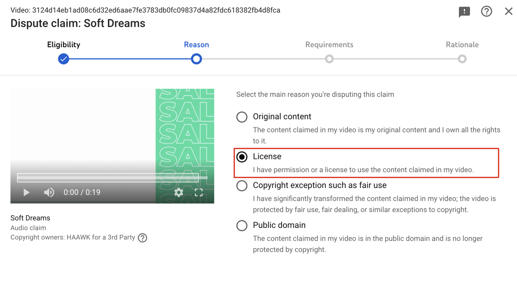This screenshot has height=284, width=517.
Task: Click the completed Eligibility checkmark circle
Action: (63, 59)
